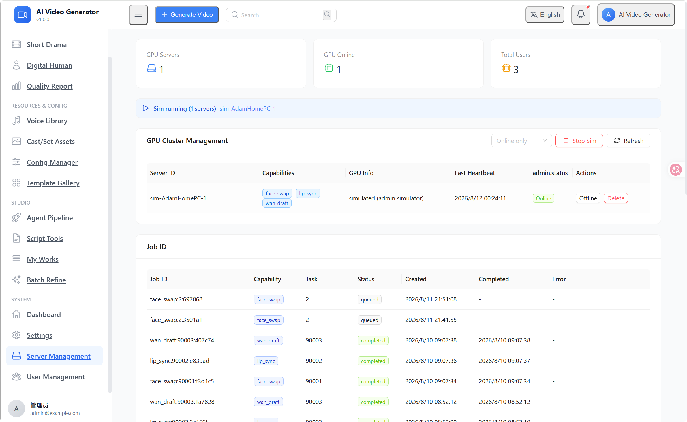
Task: Click the AI Video Generator camera logo
Action: [22, 15]
